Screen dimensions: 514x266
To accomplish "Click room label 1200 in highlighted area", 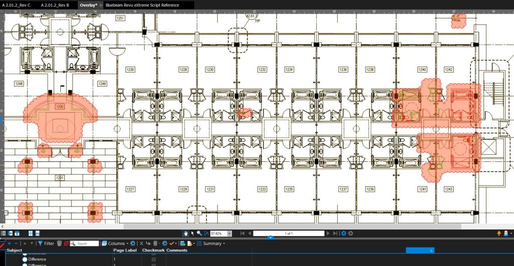I will (60, 107).
